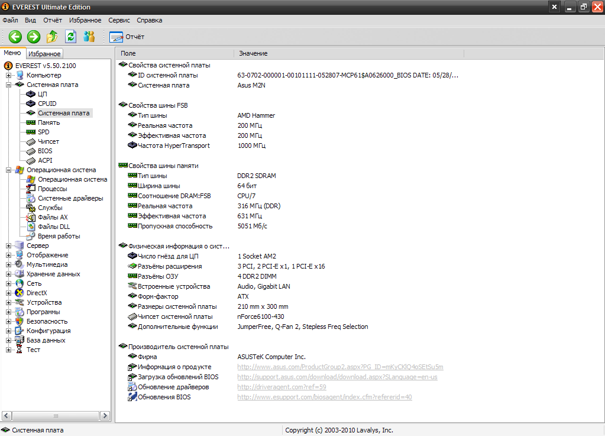Switch to the Избранное sidebar tab
605x436 pixels.
click(x=44, y=54)
